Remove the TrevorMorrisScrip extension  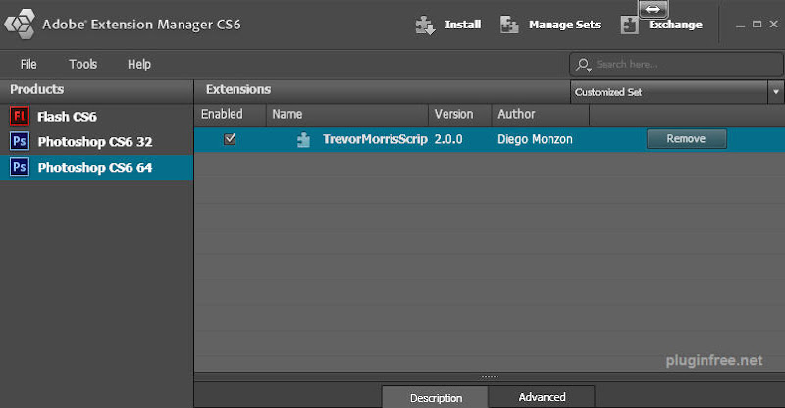pos(686,139)
